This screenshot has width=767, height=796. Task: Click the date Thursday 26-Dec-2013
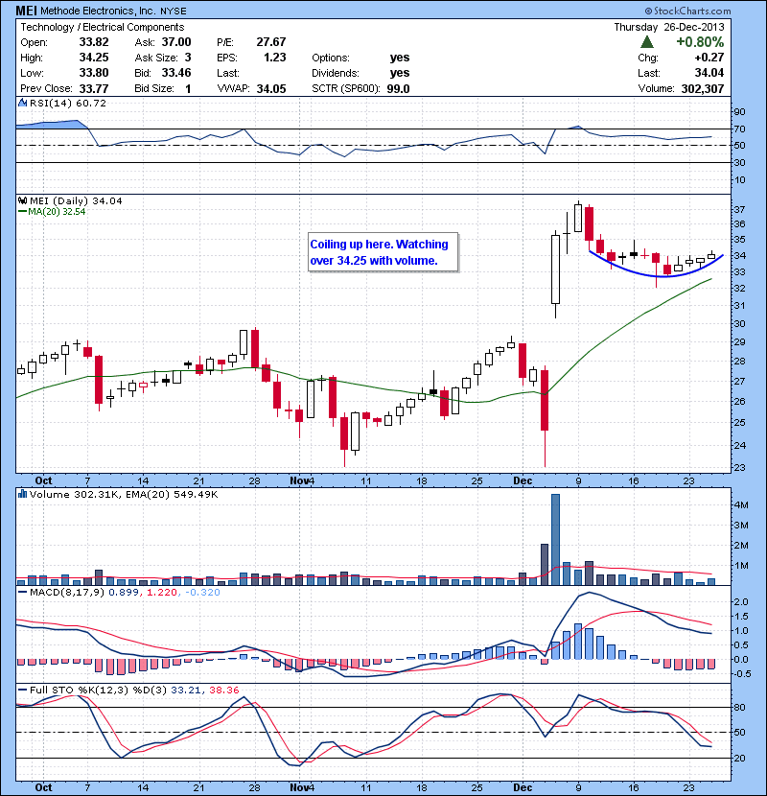(669, 27)
